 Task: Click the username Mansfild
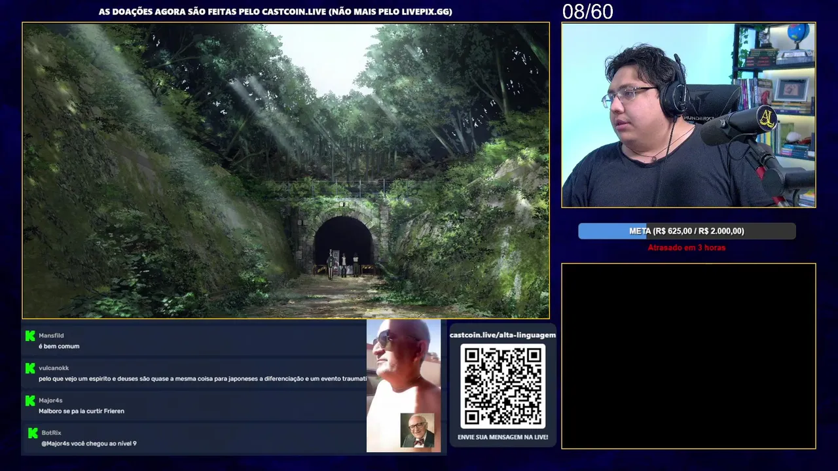click(x=51, y=336)
